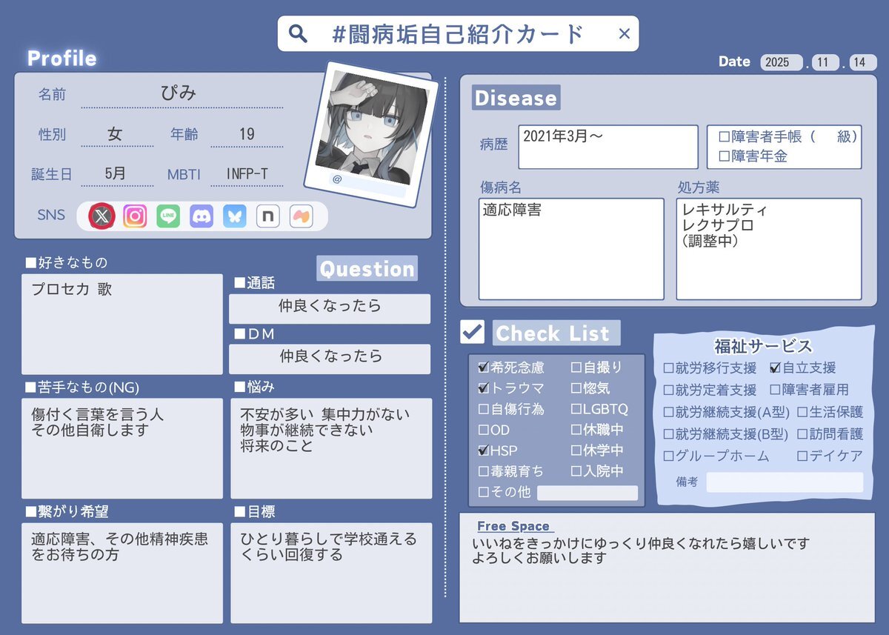Viewport: 889px width, 635px height.
Task: Click the 目標 text box
Action: [331, 574]
